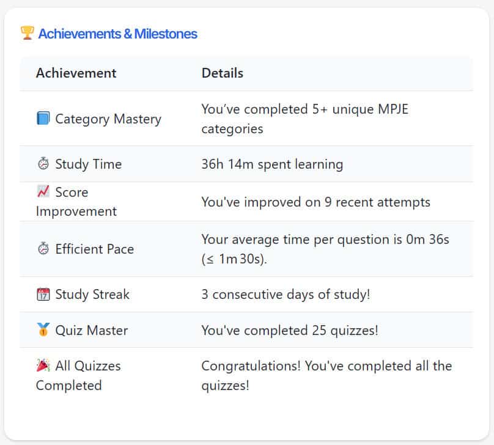Click the blue book Category Mastery icon
This screenshot has width=494, height=445.
43,119
